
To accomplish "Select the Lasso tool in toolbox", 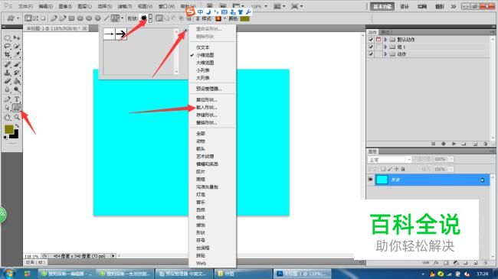I will pos(8,47).
